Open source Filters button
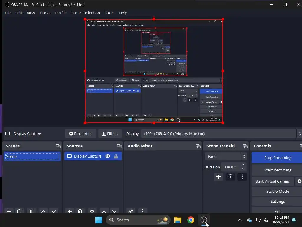302x227 pixels. coord(110,134)
